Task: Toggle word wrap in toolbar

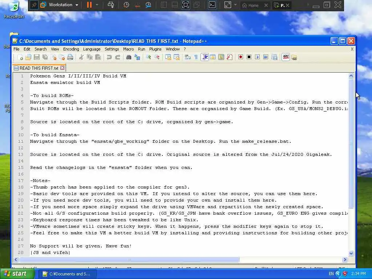Action: [188, 57]
